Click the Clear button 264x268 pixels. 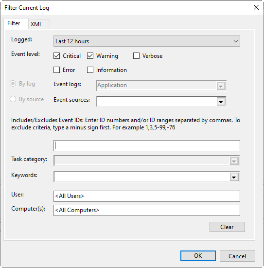pyautogui.click(x=227, y=227)
